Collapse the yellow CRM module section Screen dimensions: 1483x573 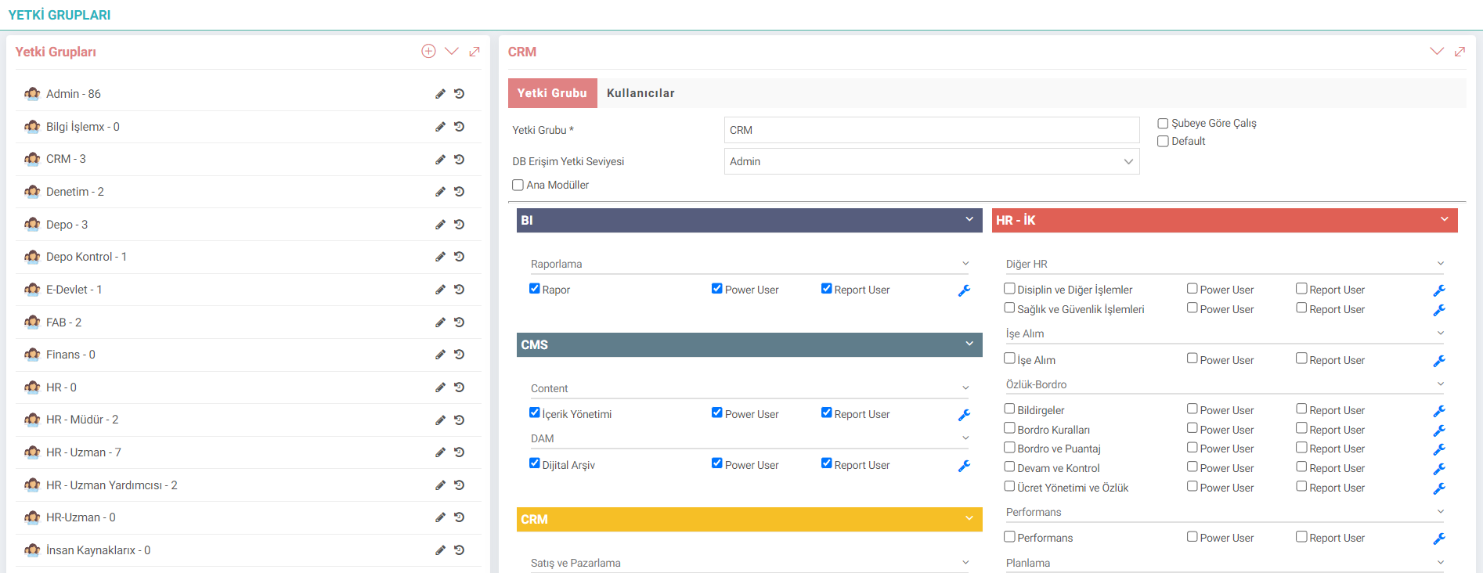(x=969, y=519)
